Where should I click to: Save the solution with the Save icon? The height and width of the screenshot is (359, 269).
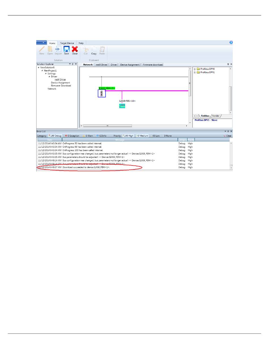[66, 49]
